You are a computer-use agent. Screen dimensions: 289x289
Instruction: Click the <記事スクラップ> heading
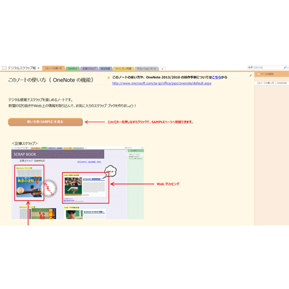[x=25, y=143]
